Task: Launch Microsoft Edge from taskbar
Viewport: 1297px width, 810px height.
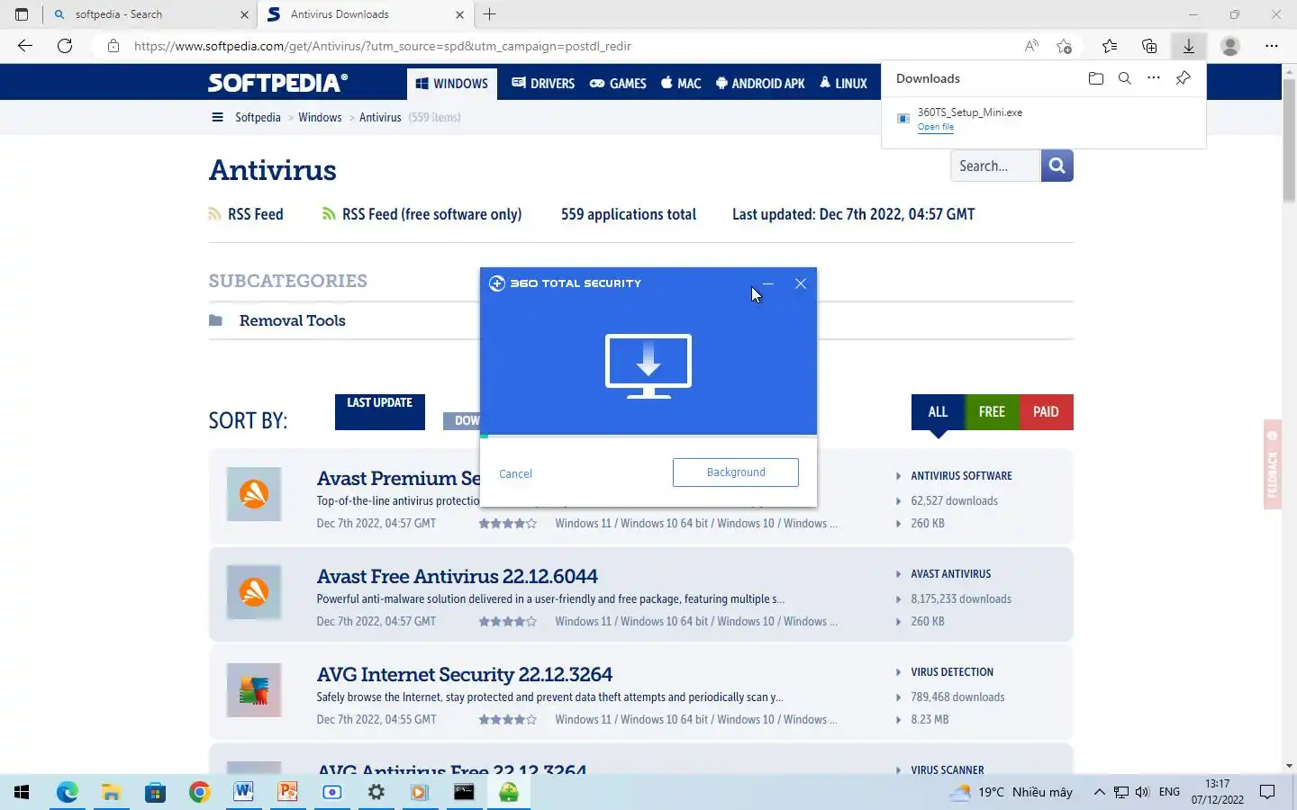Action: 68,792
